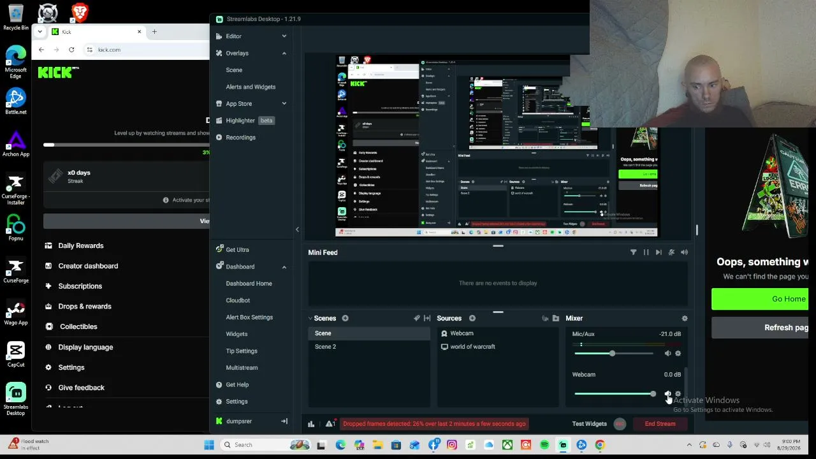The height and width of the screenshot is (459, 816).
Task: Skip the current Mini Feed alert
Action: (x=659, y=252)
